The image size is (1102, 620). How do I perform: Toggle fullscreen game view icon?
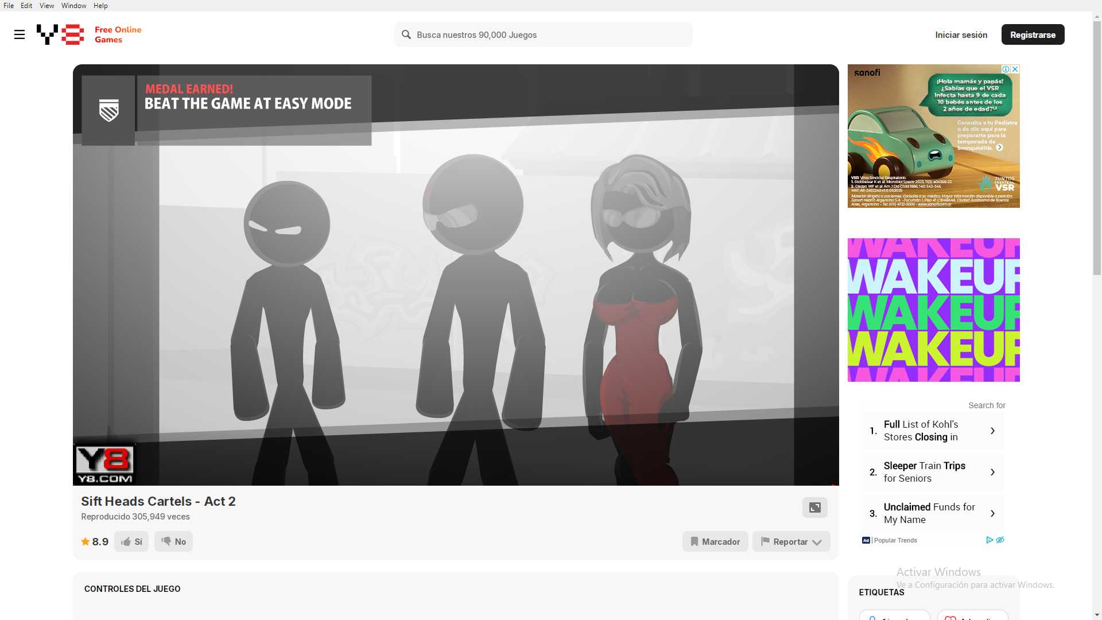click(x=814, y=507)
